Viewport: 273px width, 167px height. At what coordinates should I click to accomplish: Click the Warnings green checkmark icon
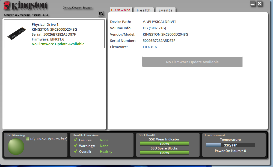click(76, 146)
